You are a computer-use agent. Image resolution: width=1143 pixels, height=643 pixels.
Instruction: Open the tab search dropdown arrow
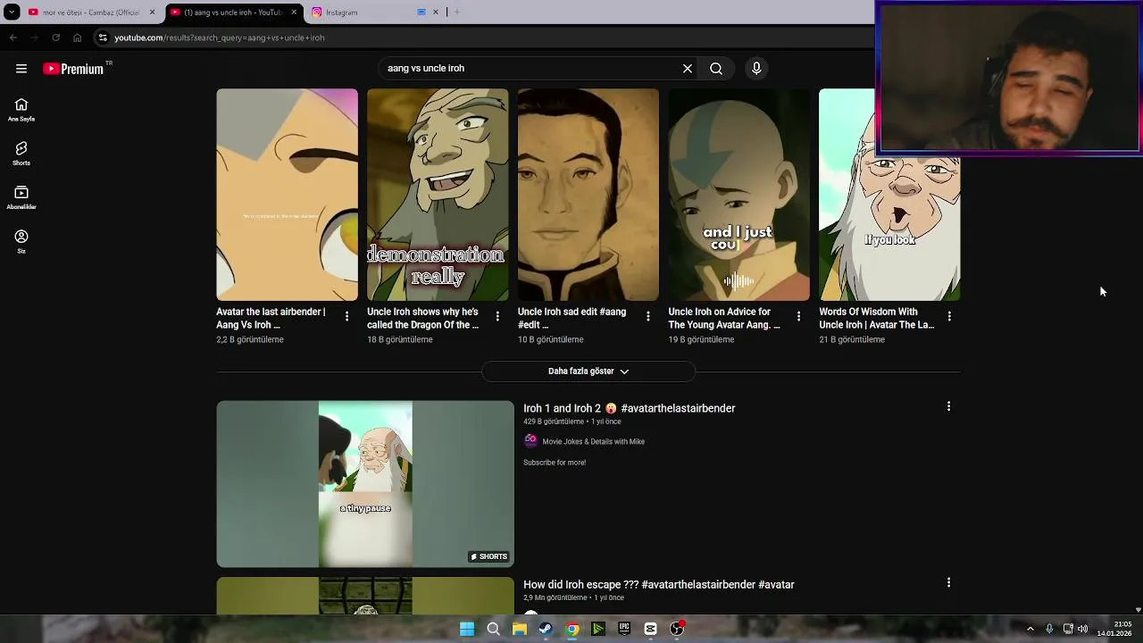(12, 13)
